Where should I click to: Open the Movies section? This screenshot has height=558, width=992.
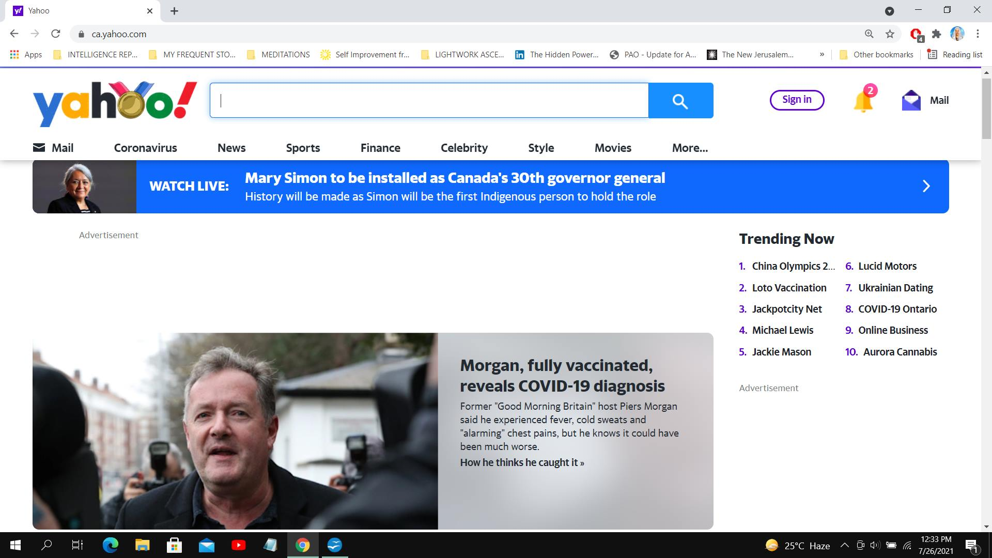pyautogui.click(x=613, y=148)
